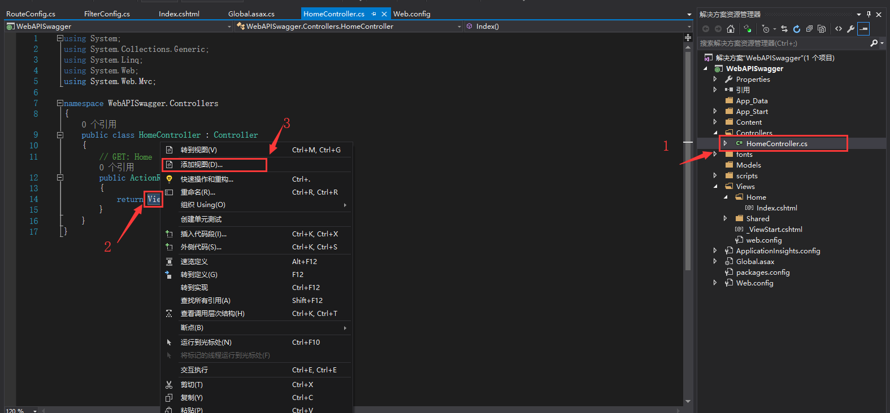Click the Solution Explorer search magnifier icon
Image resolution: width=890 pixels, height=413 pixels.
point(874,43)
